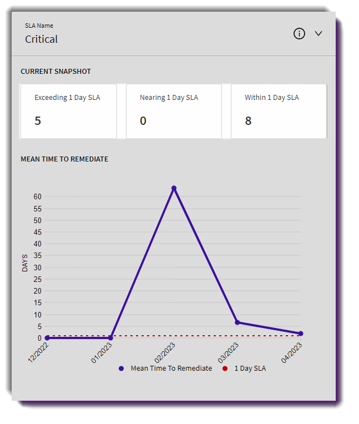Toggle Mean Time To Remediate legend dot
359x424 pixels.
[121, 369]
